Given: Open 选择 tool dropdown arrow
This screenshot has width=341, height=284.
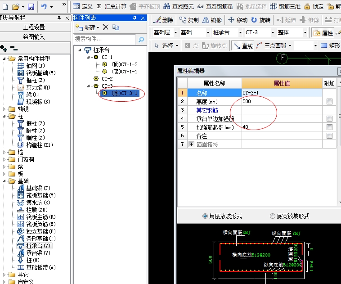Looking at the screenshot, I should (x=177, y=46).
